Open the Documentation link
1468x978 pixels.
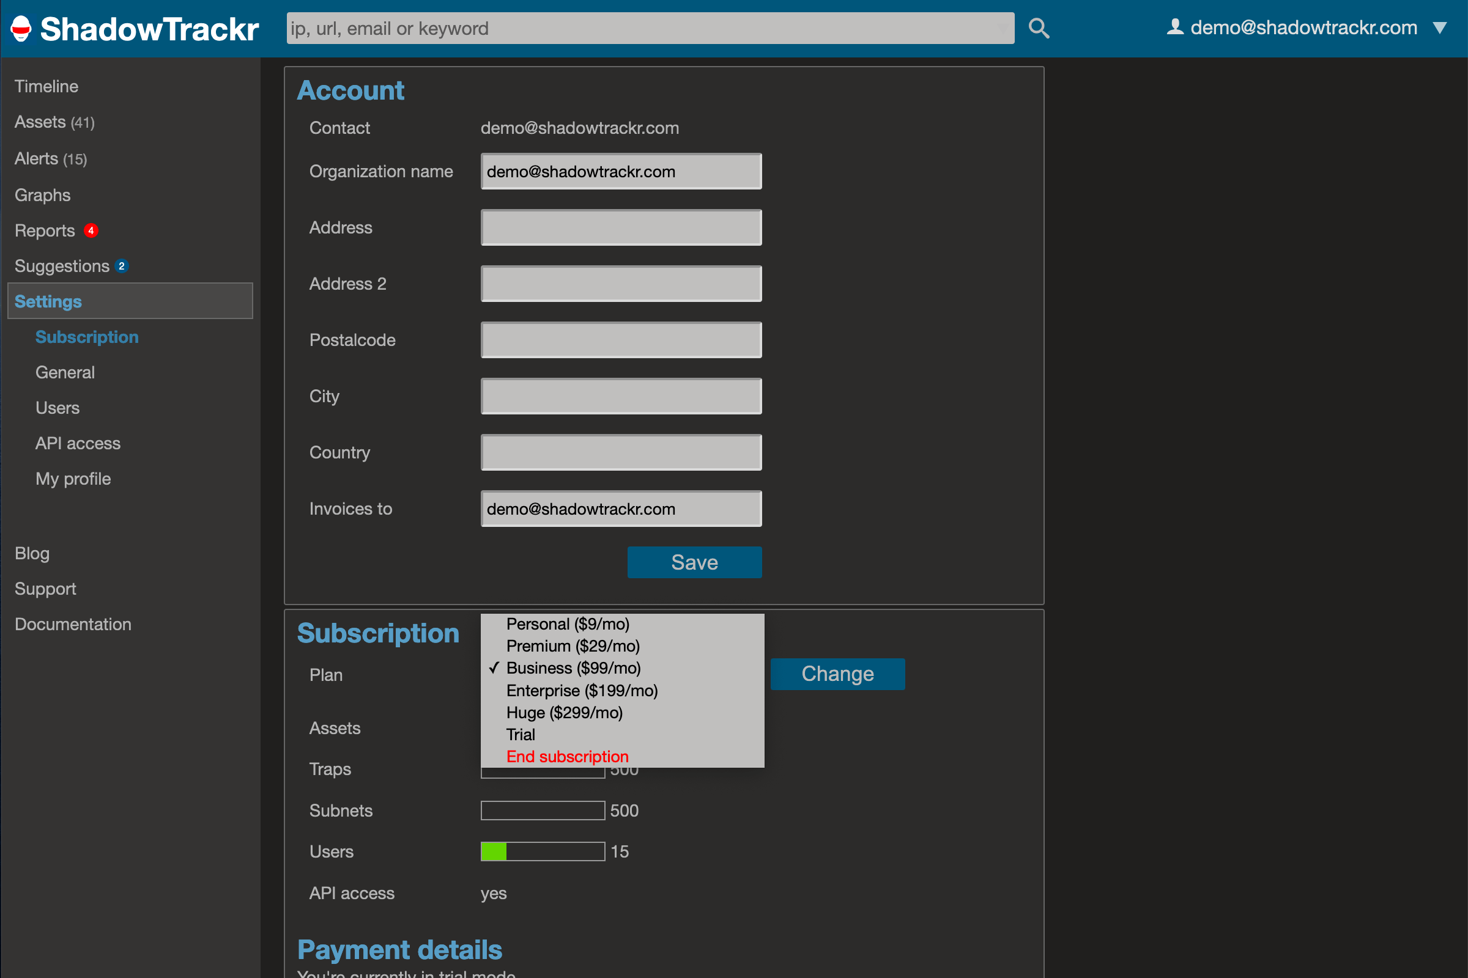[73, 624]
